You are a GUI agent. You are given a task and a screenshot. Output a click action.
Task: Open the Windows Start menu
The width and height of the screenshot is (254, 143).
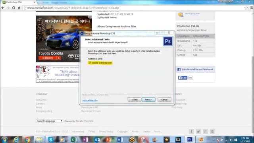point(4,139)
